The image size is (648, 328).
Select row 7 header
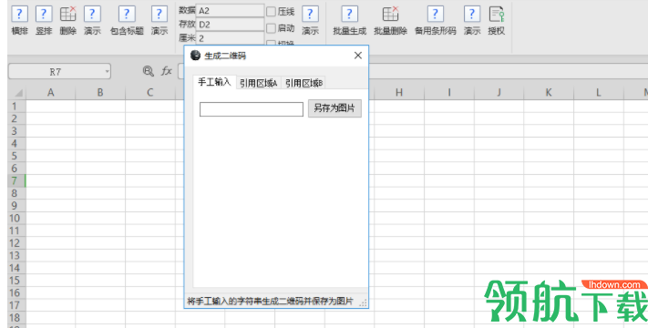(16, 180)
